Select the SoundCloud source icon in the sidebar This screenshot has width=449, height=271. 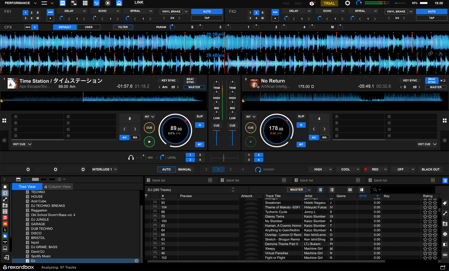tap(5, 223)
